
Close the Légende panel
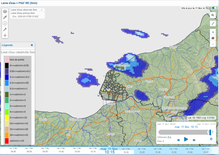pyautogui.click(x=32, y=45)
